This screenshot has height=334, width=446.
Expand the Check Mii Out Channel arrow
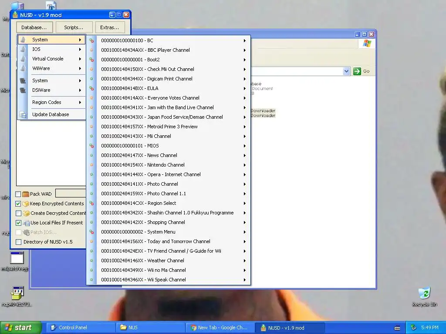[245, 69]
